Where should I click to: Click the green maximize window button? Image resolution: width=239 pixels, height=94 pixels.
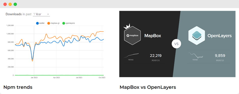pyautogui.click(x=15, y=4)
